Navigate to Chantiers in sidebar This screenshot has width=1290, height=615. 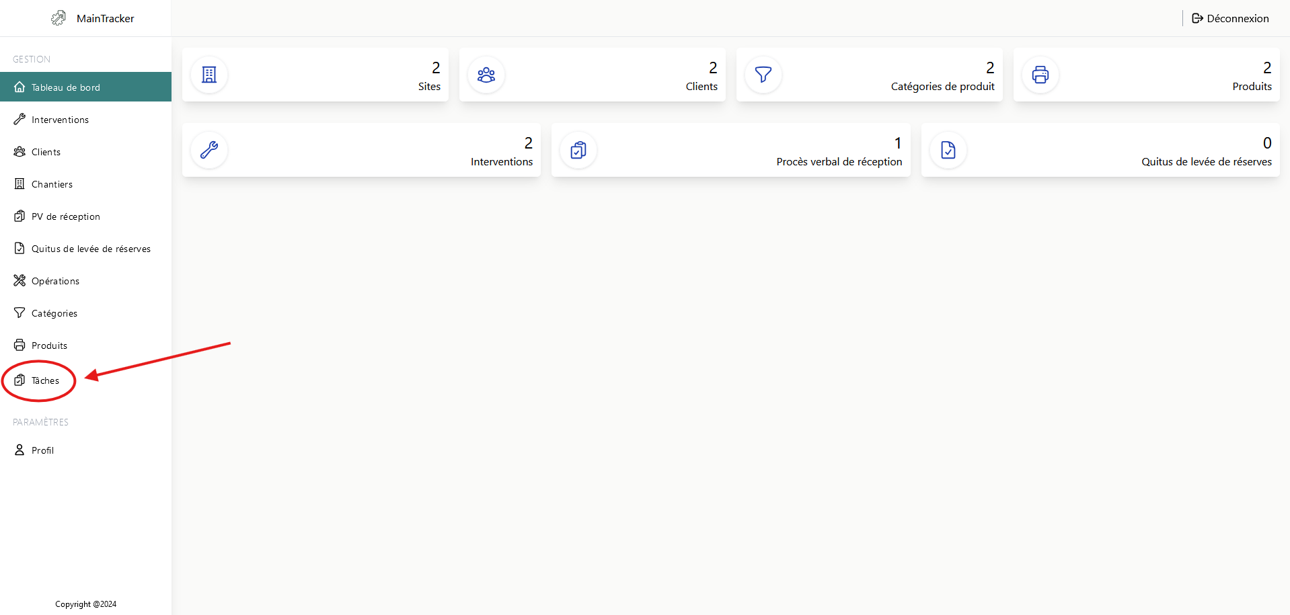pyautogui.click(x=52, y=184)
